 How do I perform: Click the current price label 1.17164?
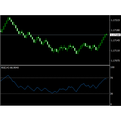click(115, 35)
